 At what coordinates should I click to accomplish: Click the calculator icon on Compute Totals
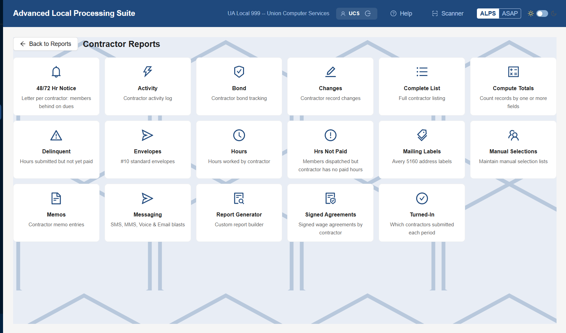click(513, 72)
